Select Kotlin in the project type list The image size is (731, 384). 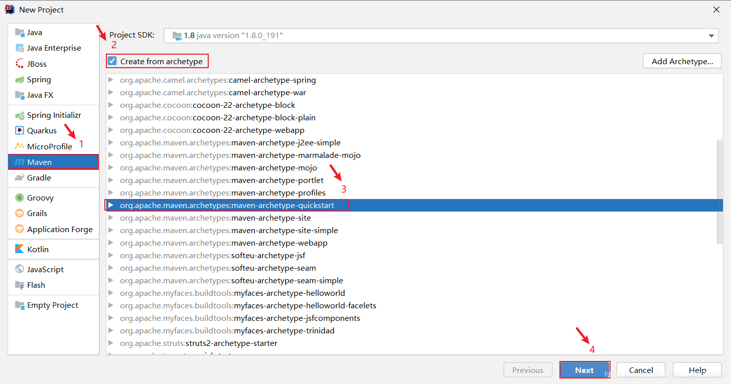click(x=54, y=249)
